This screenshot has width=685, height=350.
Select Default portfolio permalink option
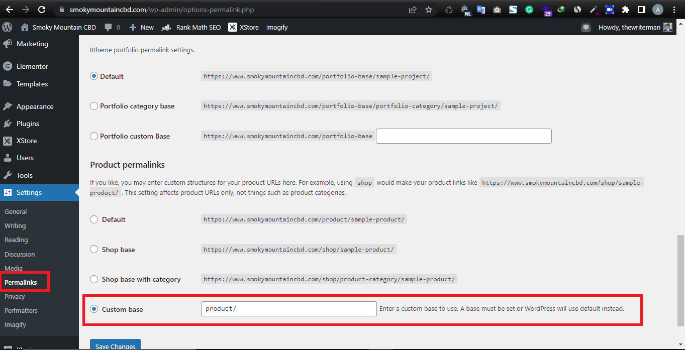94,76
